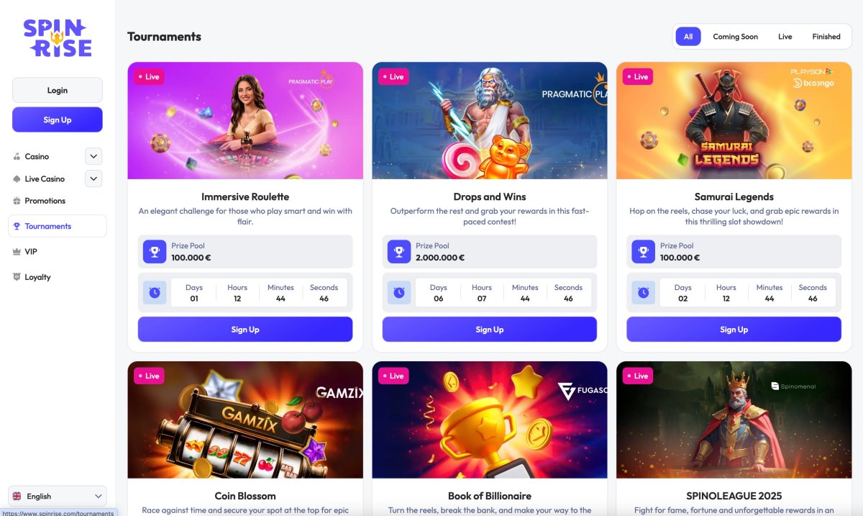Click the alarm clock icon on Samurai Legends
863x516 pixels.
pyautogui.click(x=643, y=292)
